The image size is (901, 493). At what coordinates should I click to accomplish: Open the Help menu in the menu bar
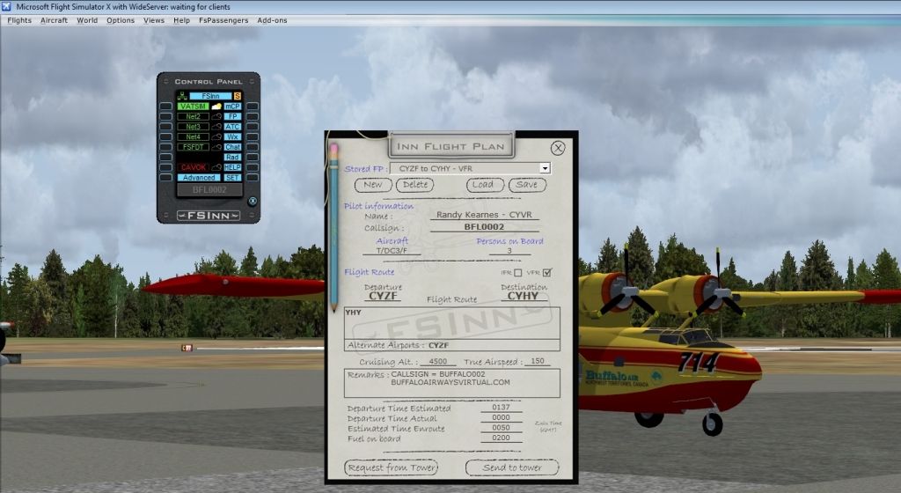click(x=181, y=20)
